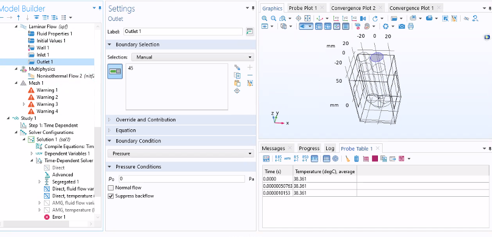This screenshot has height=237, width=492.
Task: Select the Inlet 1 node
Action: pyautogui.click(x=43, y=55)
